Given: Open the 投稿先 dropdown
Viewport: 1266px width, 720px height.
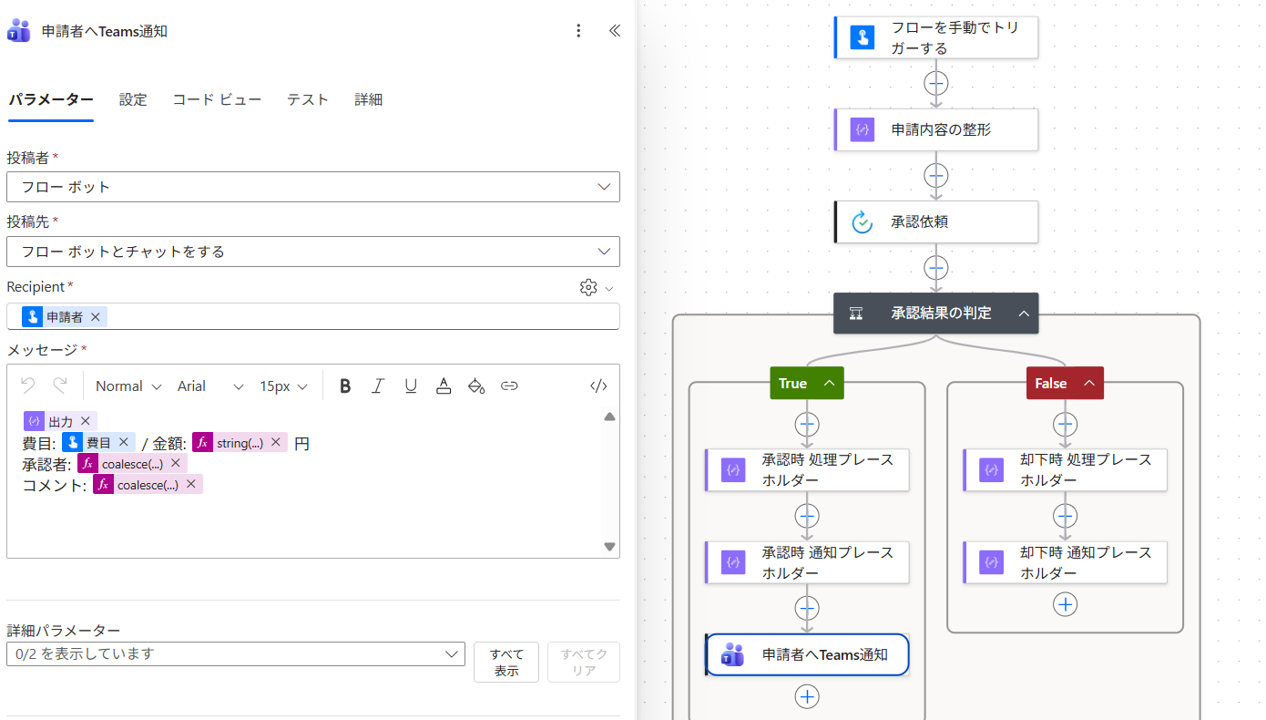Looking at the screenshot, I should tap(313, 252).
